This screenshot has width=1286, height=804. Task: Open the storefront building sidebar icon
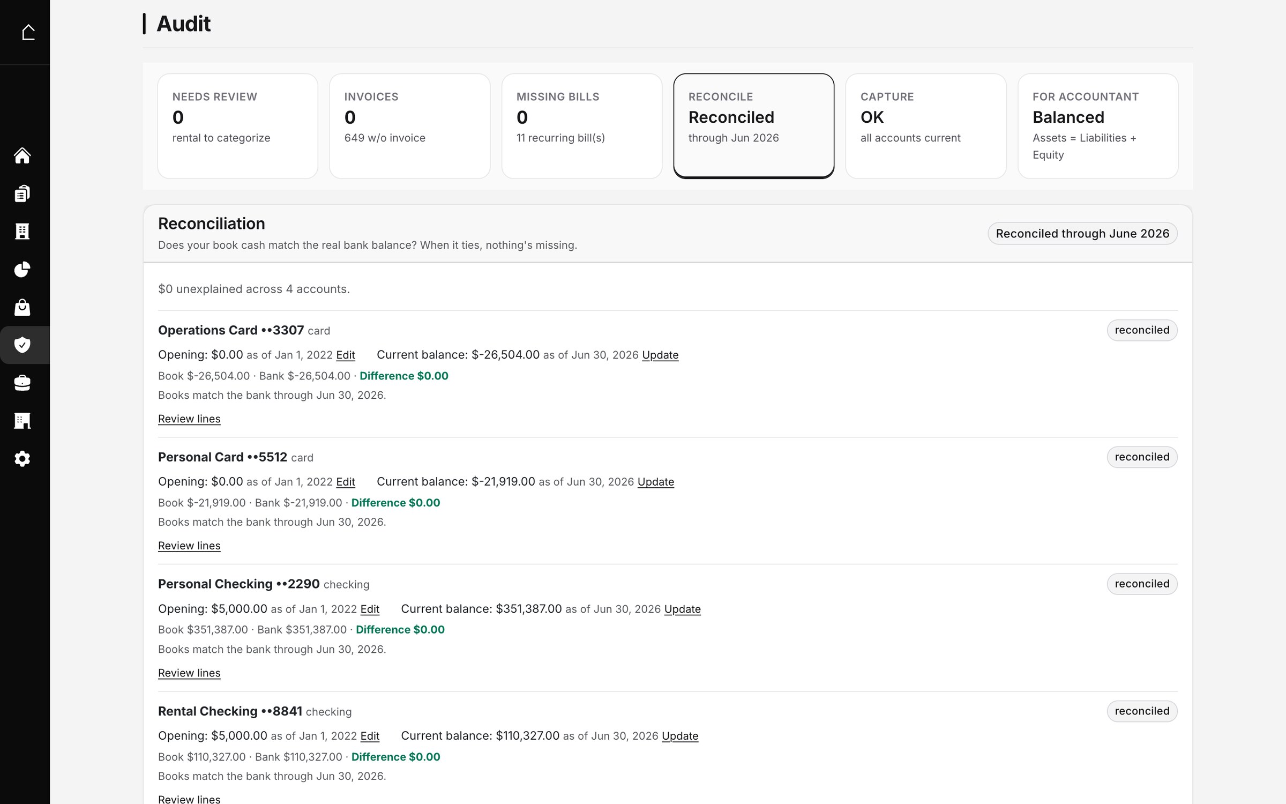click(x=22, y=421)
